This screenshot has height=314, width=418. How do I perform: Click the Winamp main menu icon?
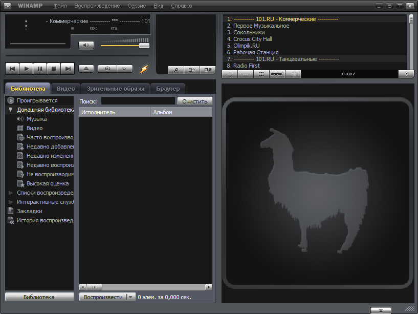[8, 6]
